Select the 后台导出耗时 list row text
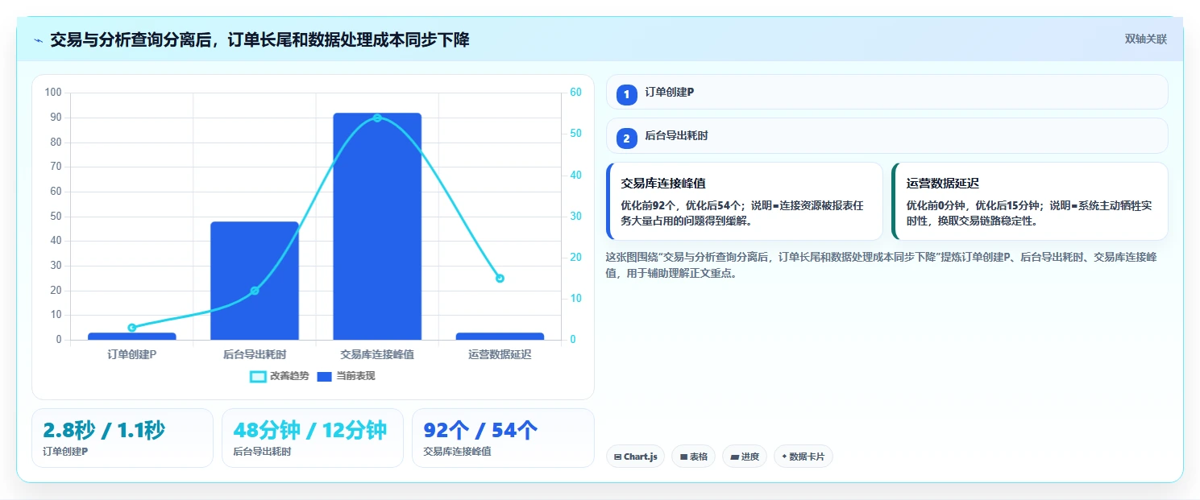The height and width of the screenshot is (500, 1200). coord(676,135)
